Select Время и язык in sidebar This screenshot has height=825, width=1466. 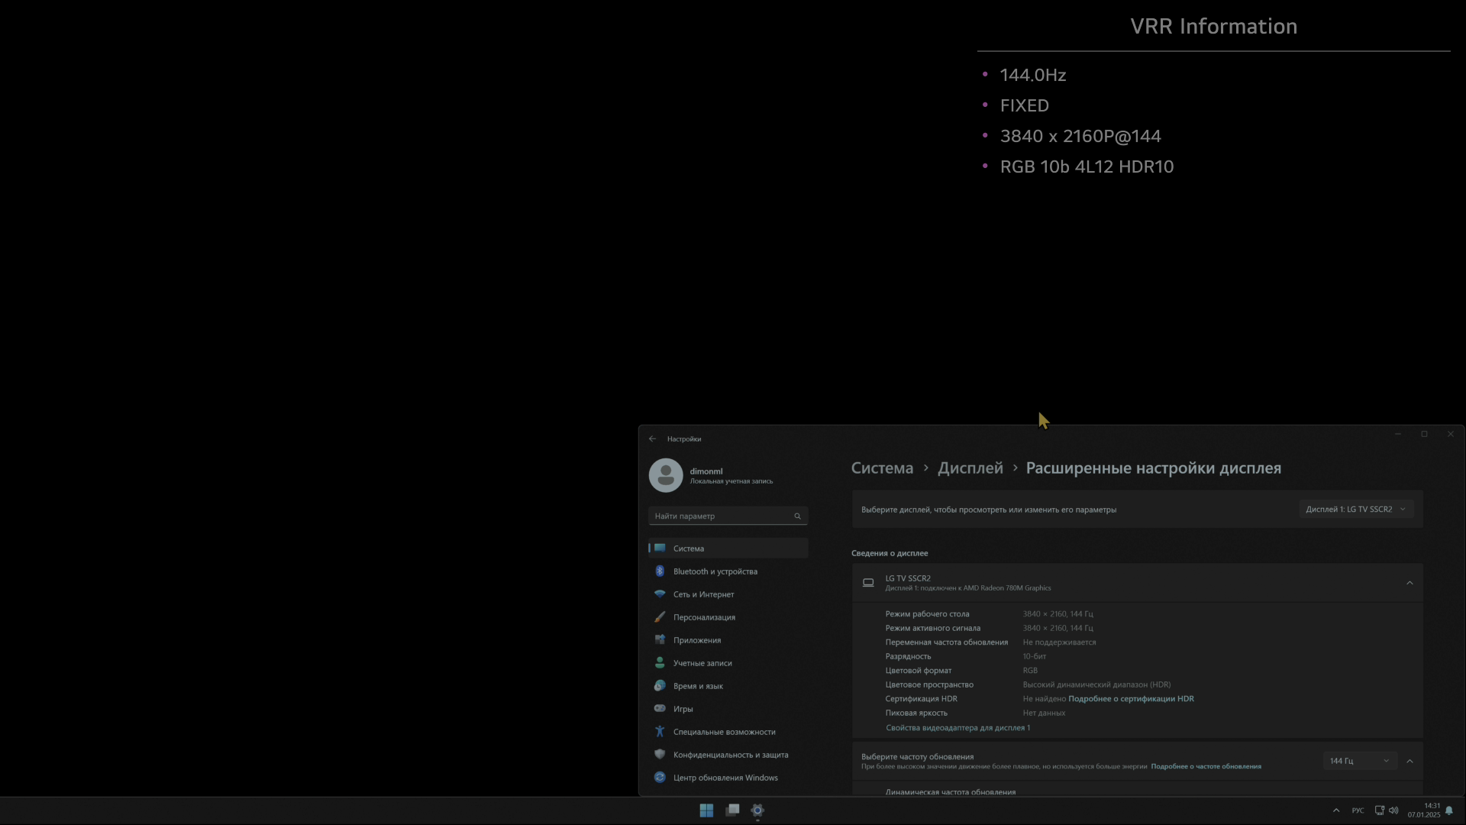pyautogui.click(x=698, y=686)
